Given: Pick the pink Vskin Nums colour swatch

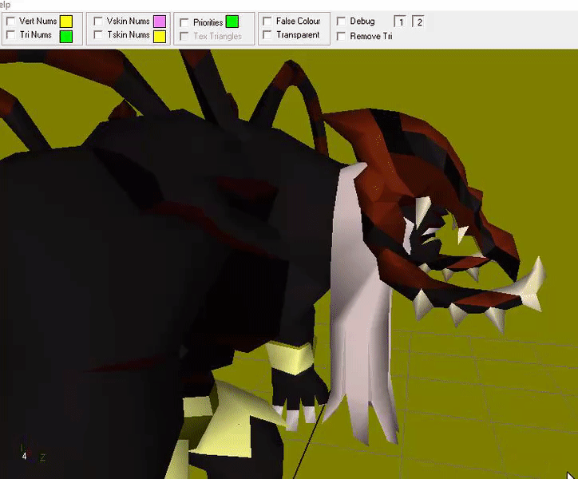Looking at the screenshot, I should coord(160,22).
